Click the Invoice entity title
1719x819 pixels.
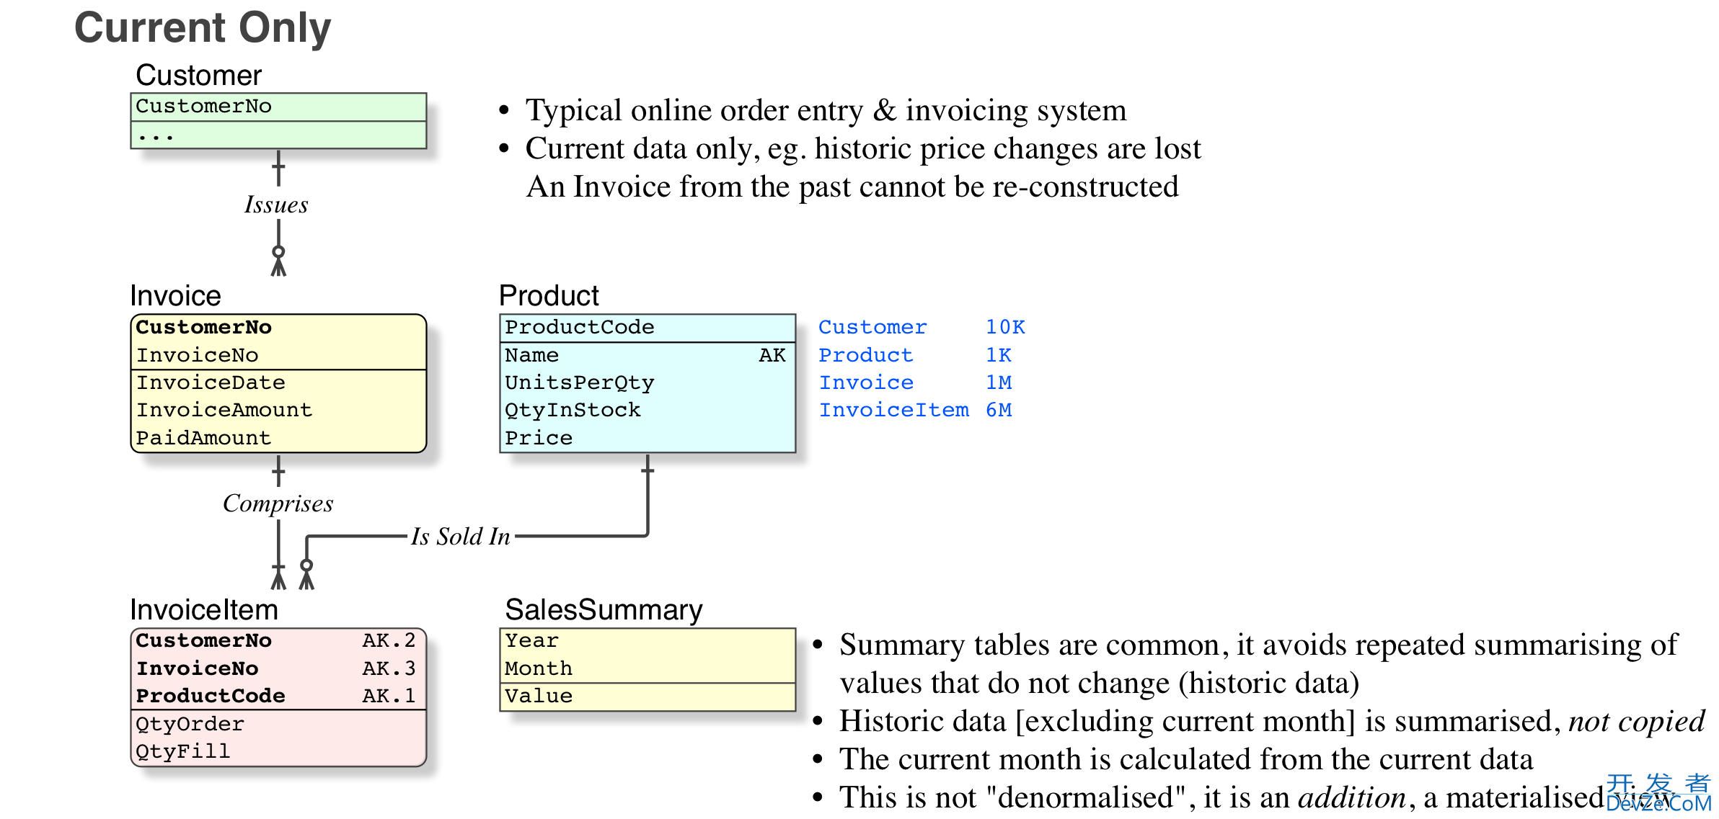click(x=175, y=296)
